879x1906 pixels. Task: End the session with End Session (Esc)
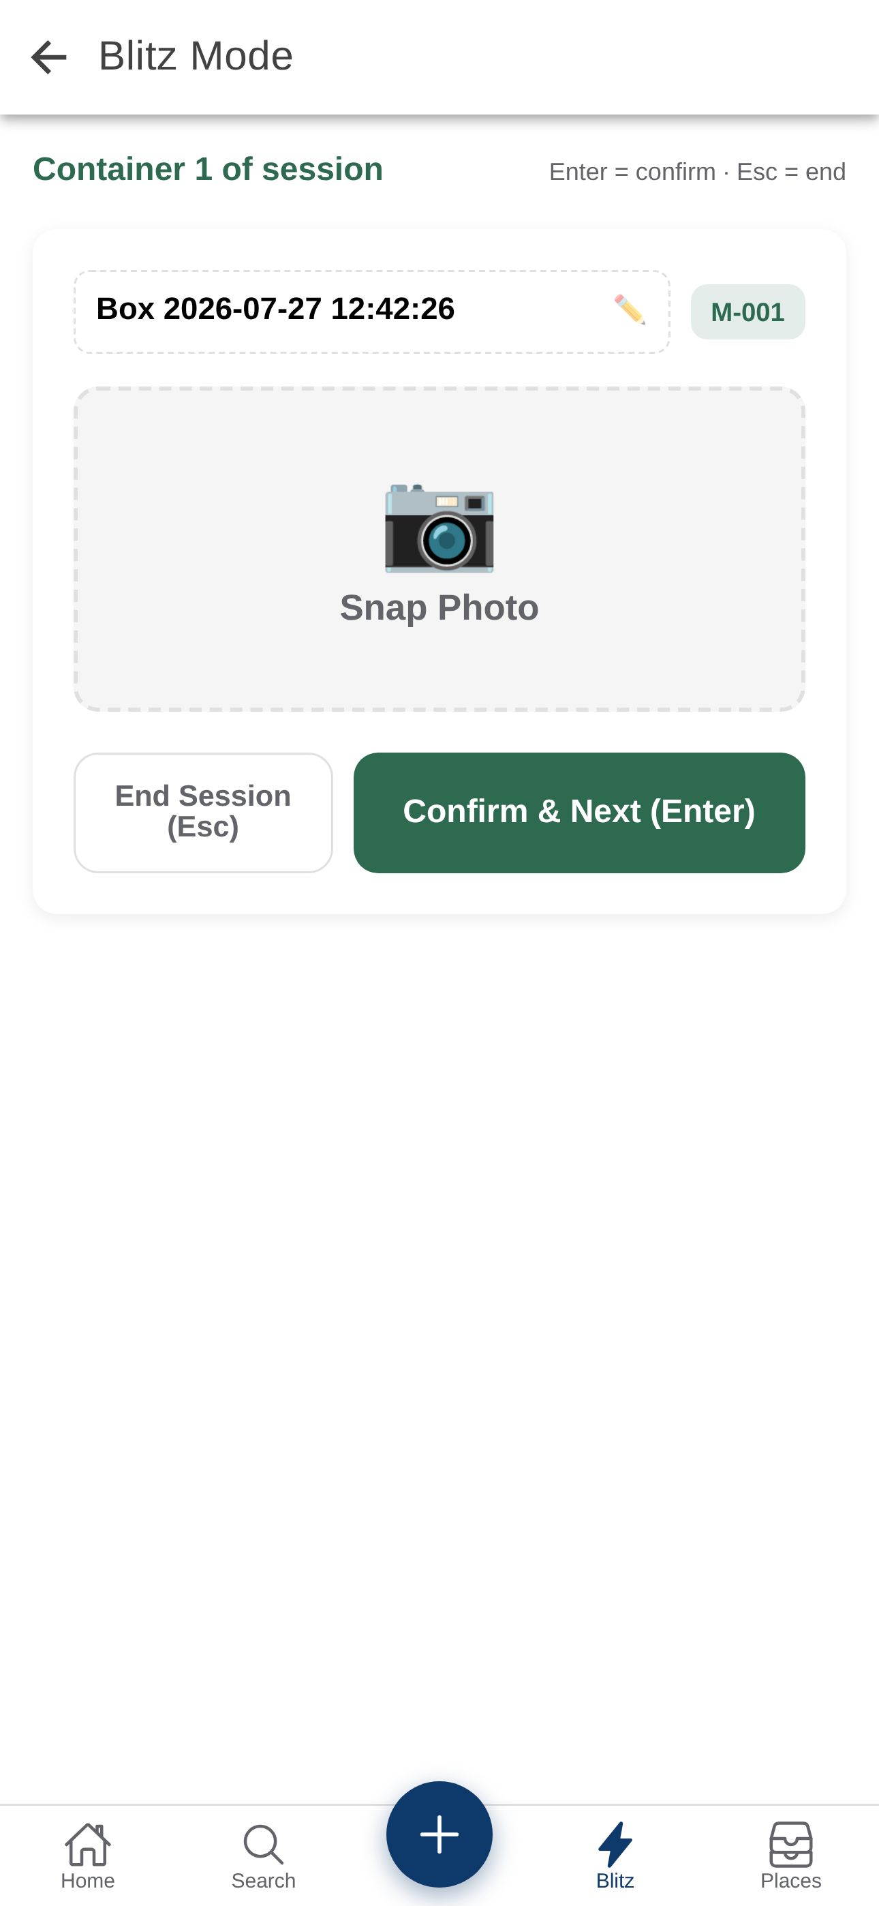point(203,813)
